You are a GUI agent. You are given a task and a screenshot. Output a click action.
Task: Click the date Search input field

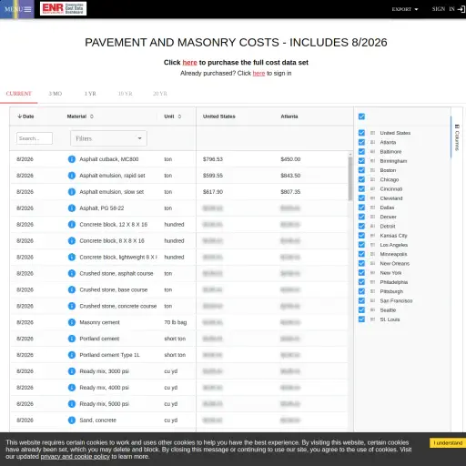(x=35, y=138)
